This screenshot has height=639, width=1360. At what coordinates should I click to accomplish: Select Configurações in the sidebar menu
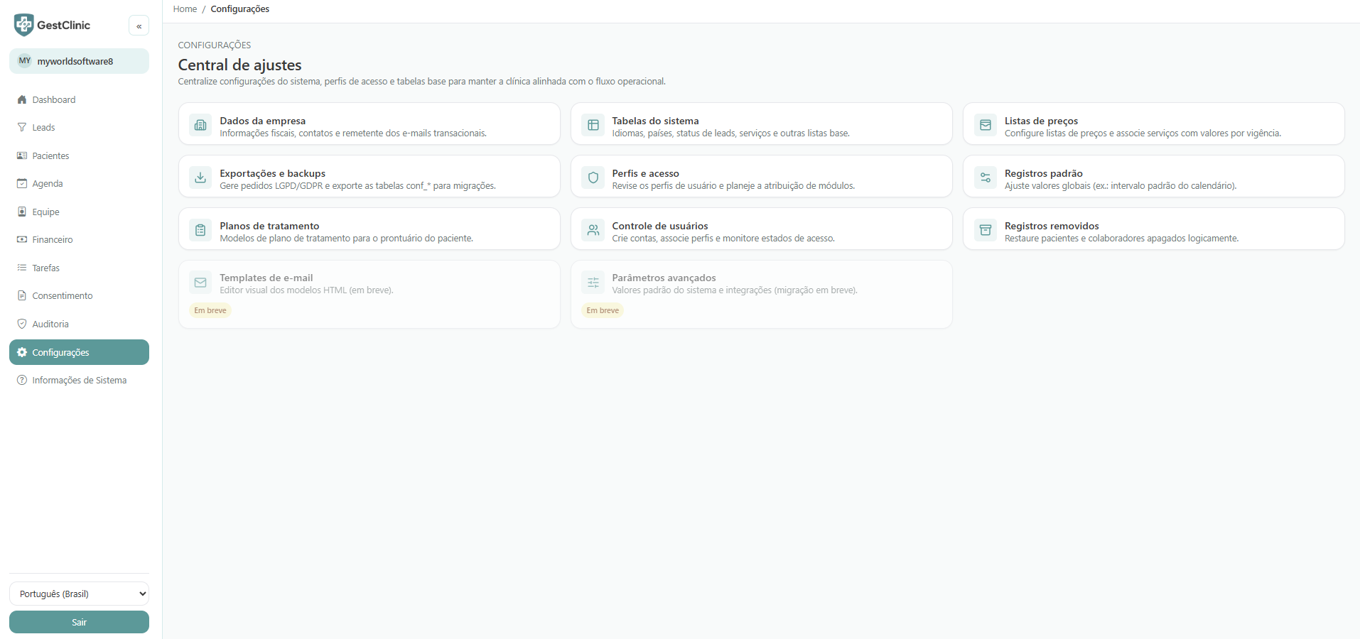79,351
